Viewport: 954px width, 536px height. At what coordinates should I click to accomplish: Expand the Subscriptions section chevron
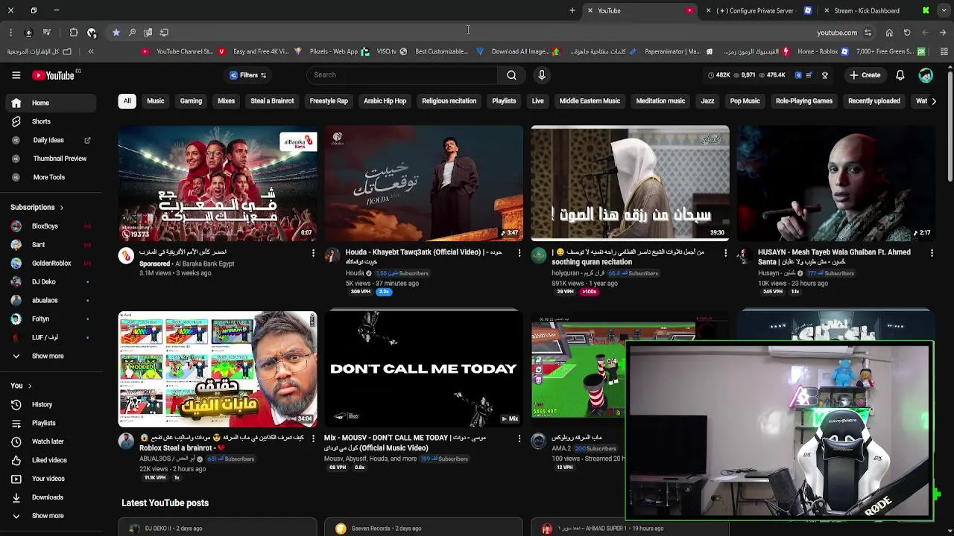61,208
